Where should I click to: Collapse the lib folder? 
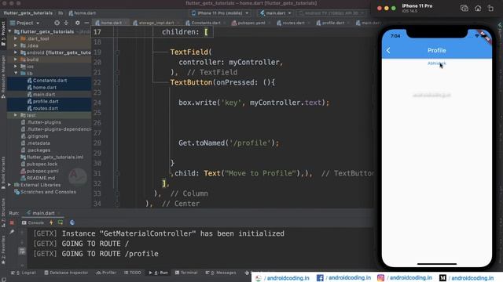click(16, 74)
